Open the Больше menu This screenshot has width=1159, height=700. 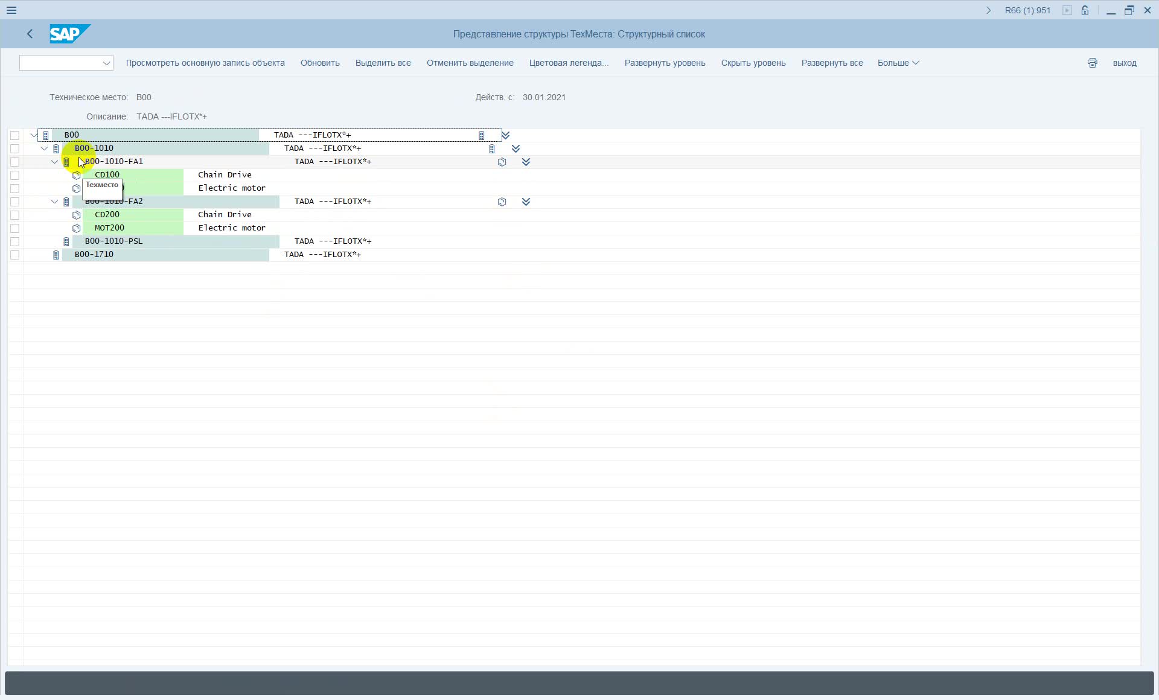click(898, 63)
